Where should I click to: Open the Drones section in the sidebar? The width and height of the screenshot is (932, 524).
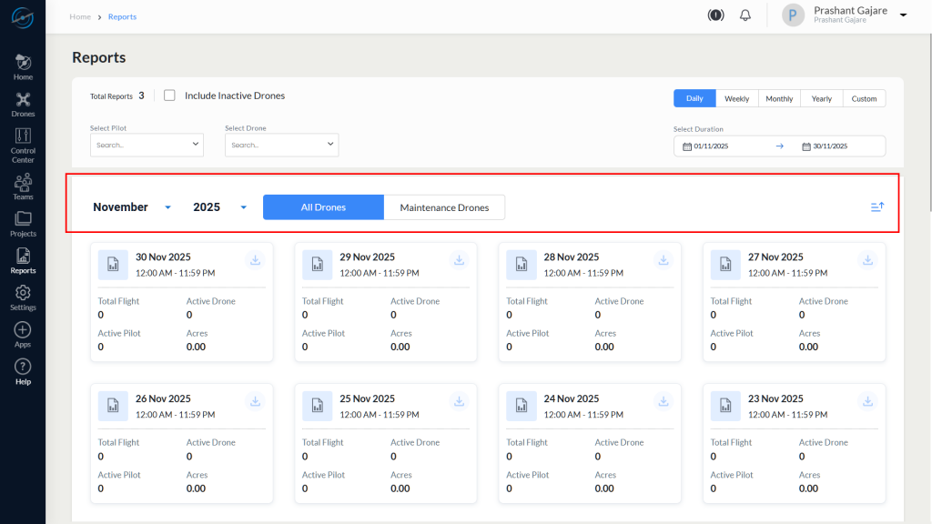coord(22,100)
